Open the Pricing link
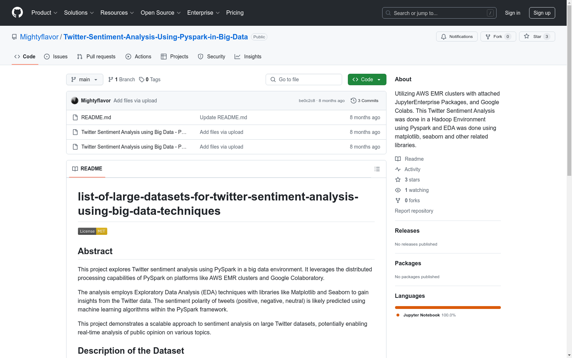The image size is (572, 358). click(235, 13)
